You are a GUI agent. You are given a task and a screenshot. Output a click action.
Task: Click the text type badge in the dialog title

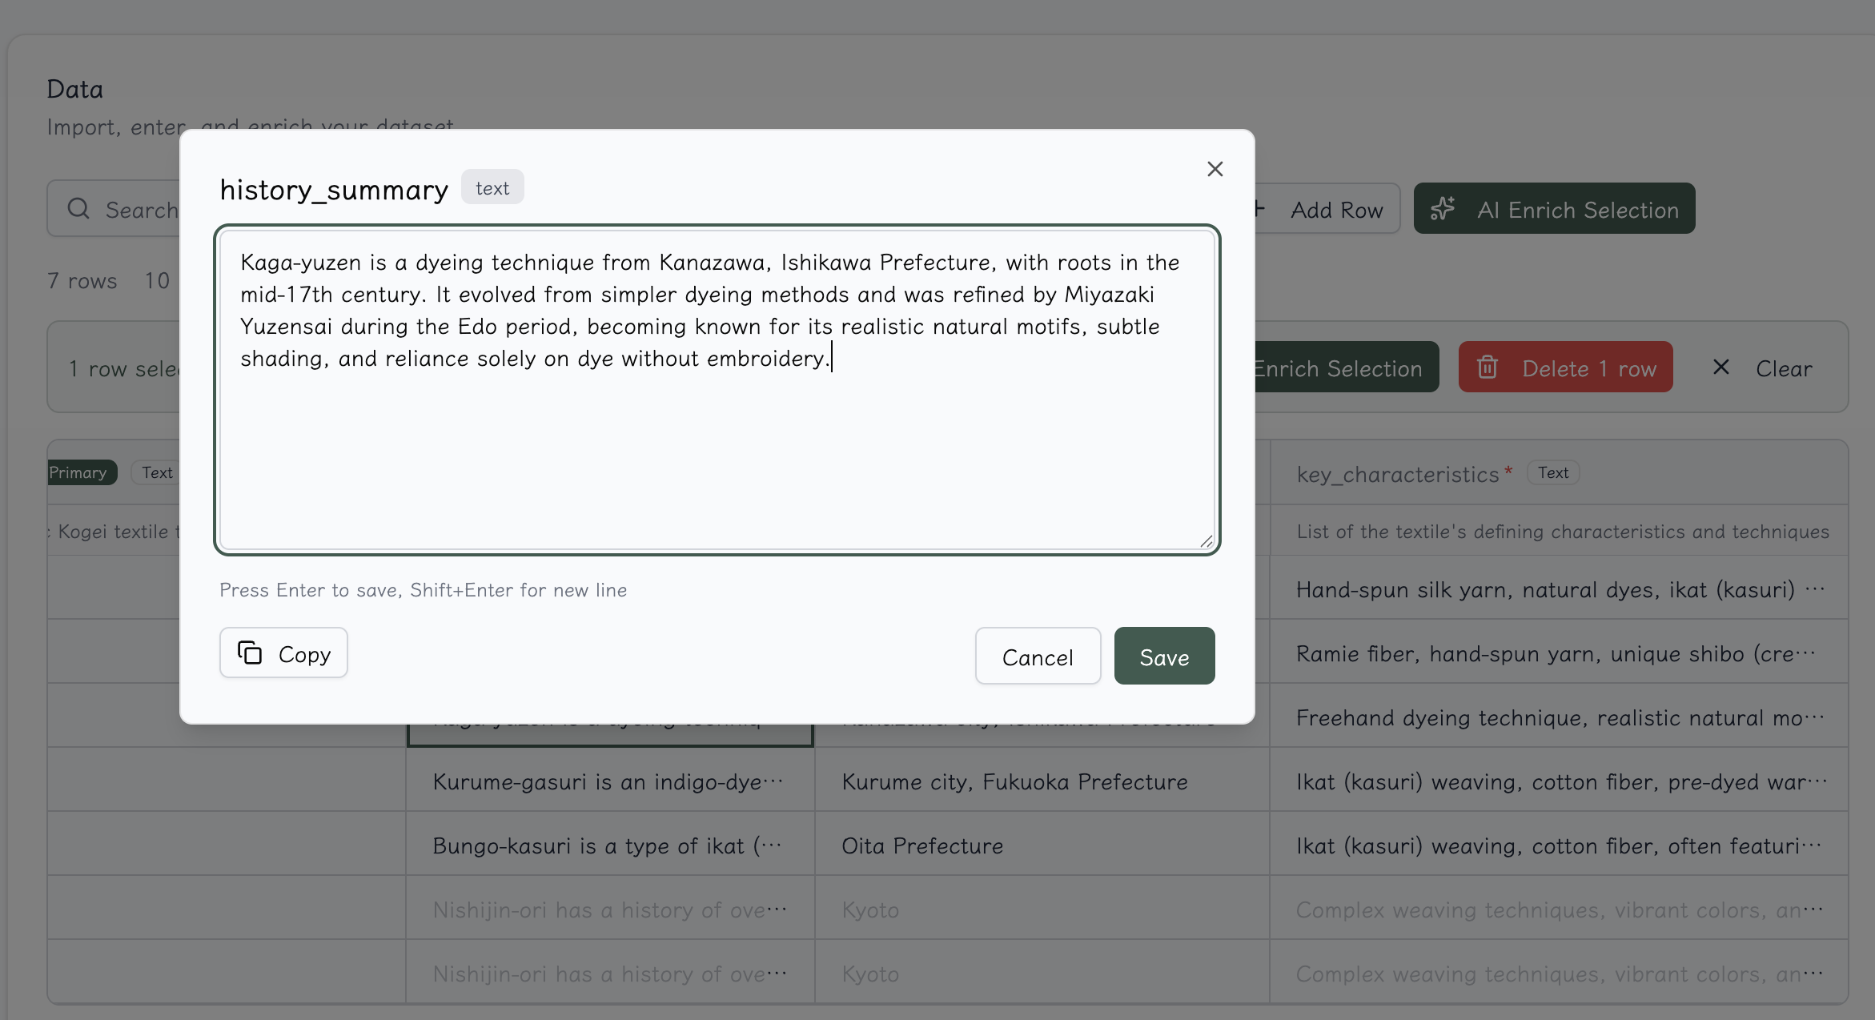[x=492, y=188]
